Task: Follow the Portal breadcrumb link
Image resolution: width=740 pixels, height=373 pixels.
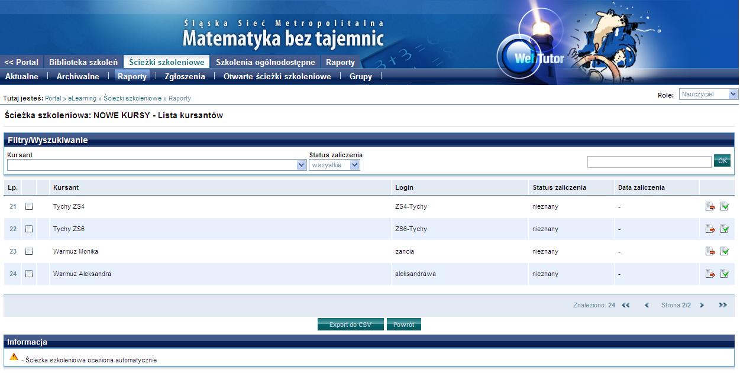Action: click(x=53, y=98)
